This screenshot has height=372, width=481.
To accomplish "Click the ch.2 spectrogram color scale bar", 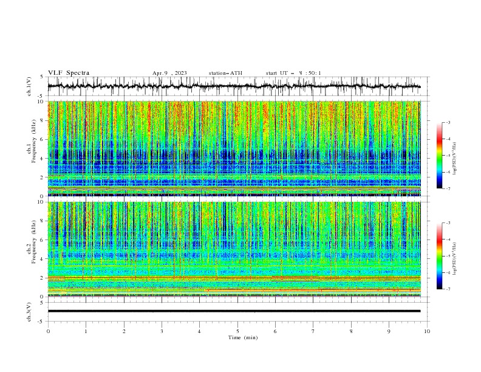I will 439,256.
